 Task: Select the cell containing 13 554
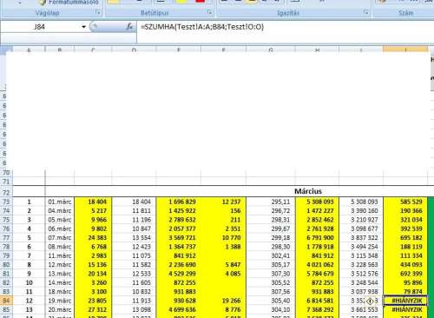tap(134, 238)
